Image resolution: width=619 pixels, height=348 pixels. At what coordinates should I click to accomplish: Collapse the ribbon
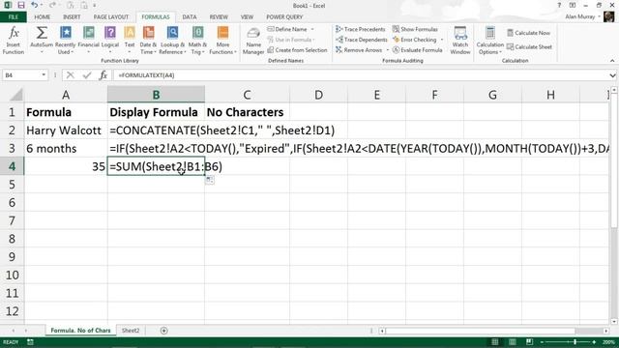tap(612, 61)
